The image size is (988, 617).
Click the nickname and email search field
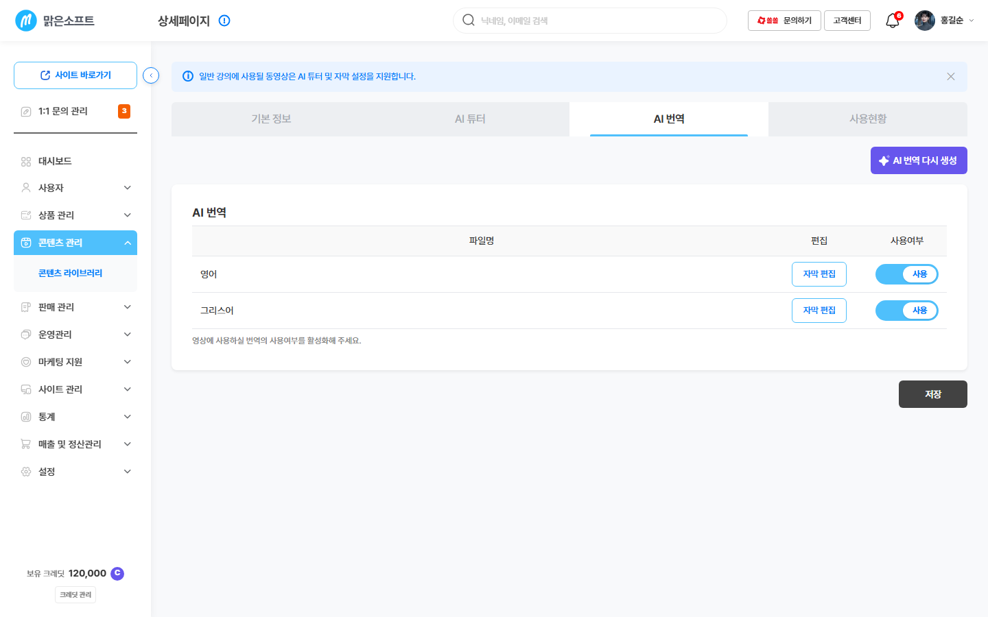click(x=590, y=21)
